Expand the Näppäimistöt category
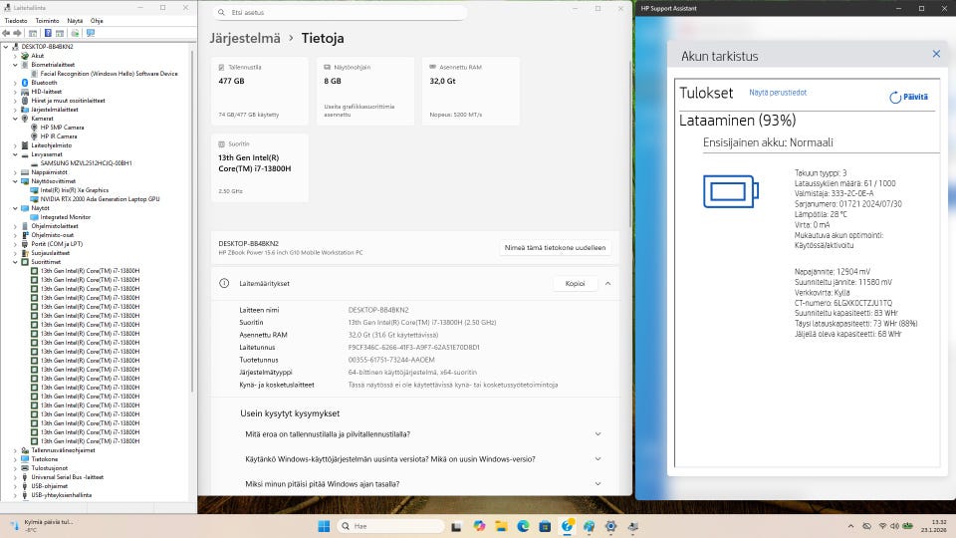The image size is (956, 538). click(x=15, y=172)
